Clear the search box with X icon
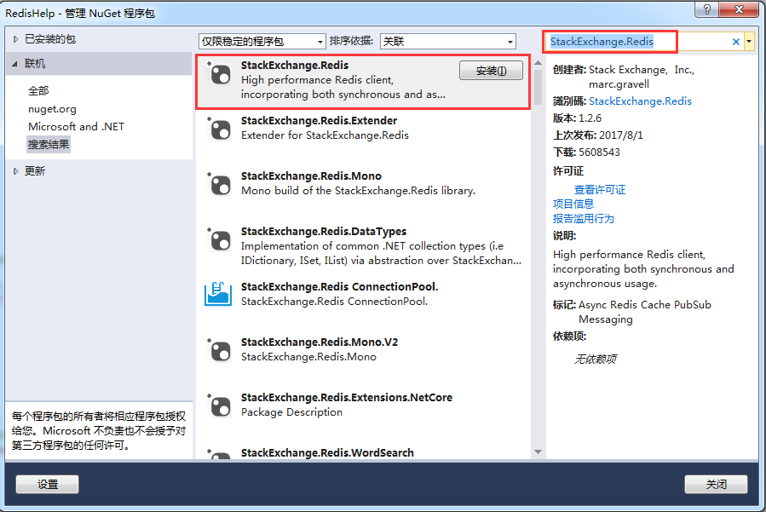Viewport: 766px width, 512px height. pyautogui.click(x=735, y=42)
